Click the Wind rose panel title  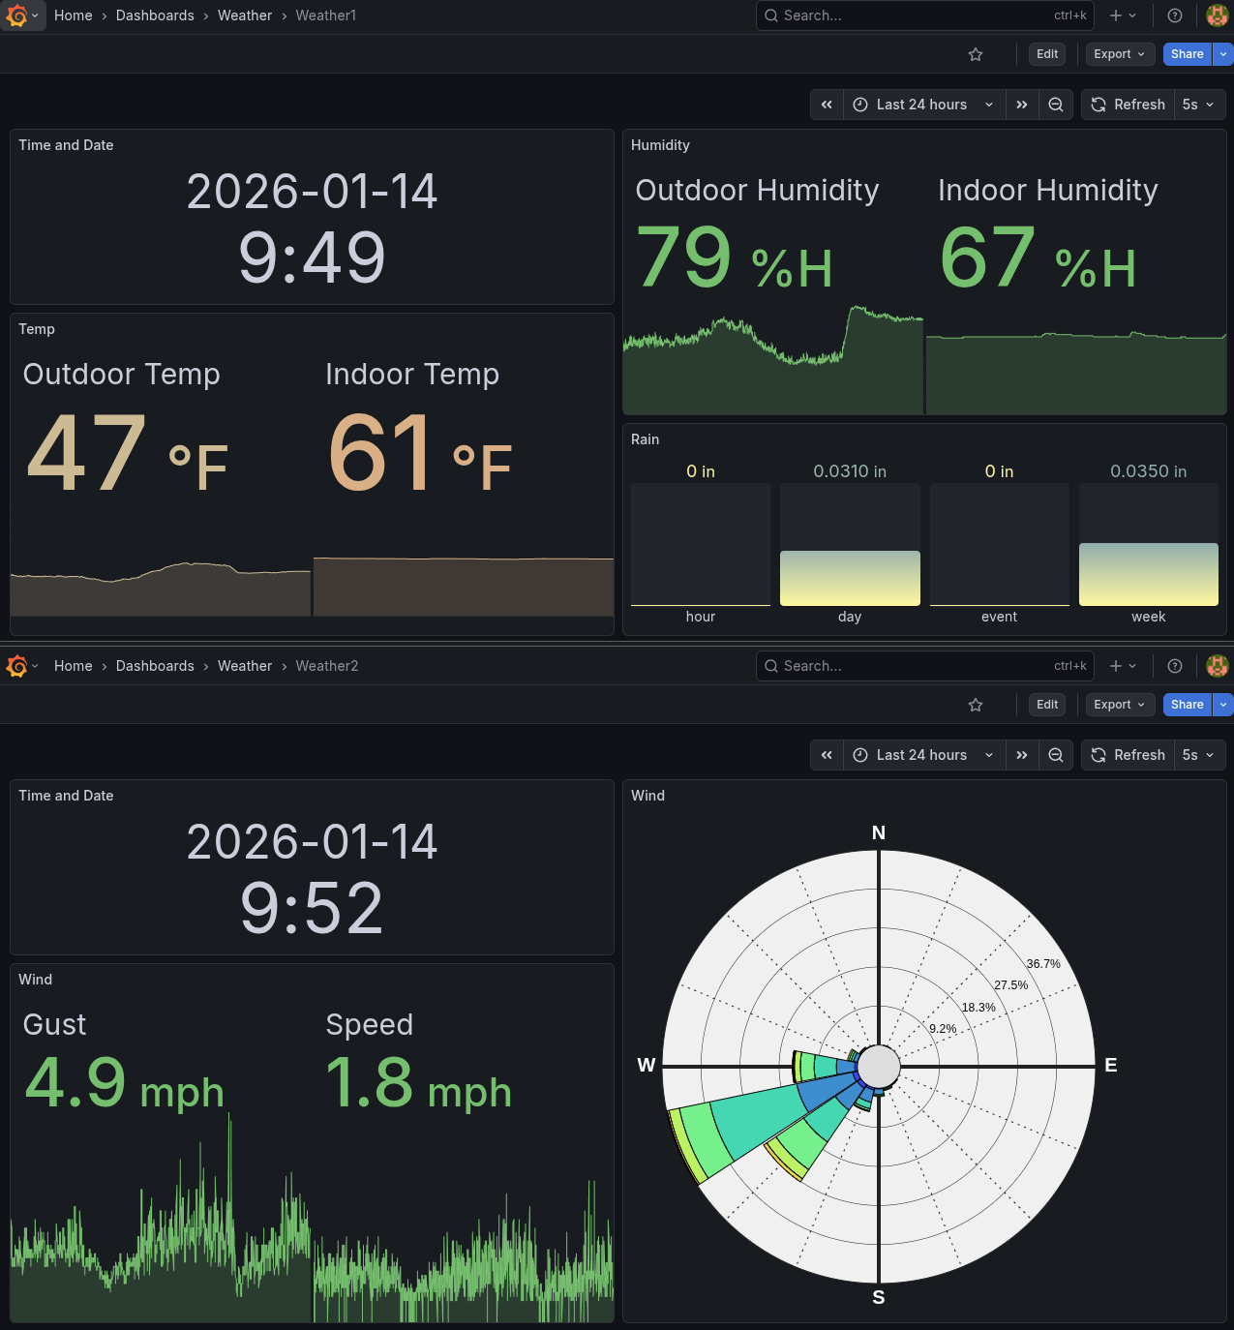[647, 796]
